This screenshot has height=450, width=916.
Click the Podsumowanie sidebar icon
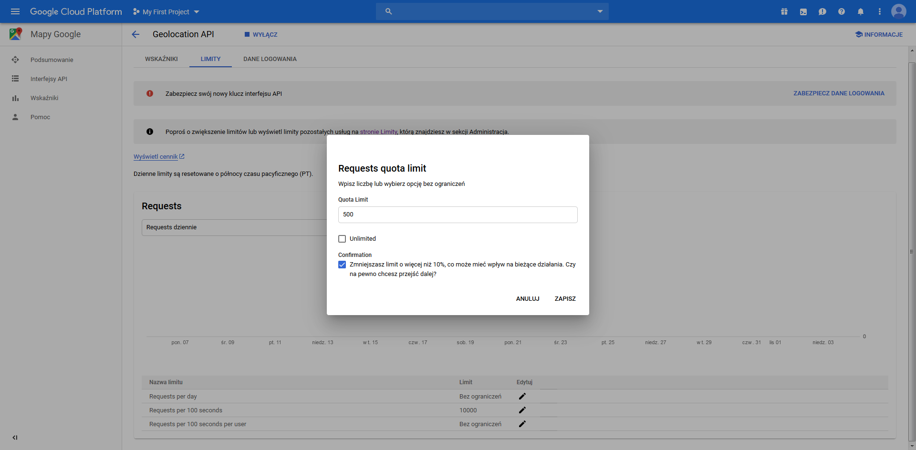tap(15, 60)
